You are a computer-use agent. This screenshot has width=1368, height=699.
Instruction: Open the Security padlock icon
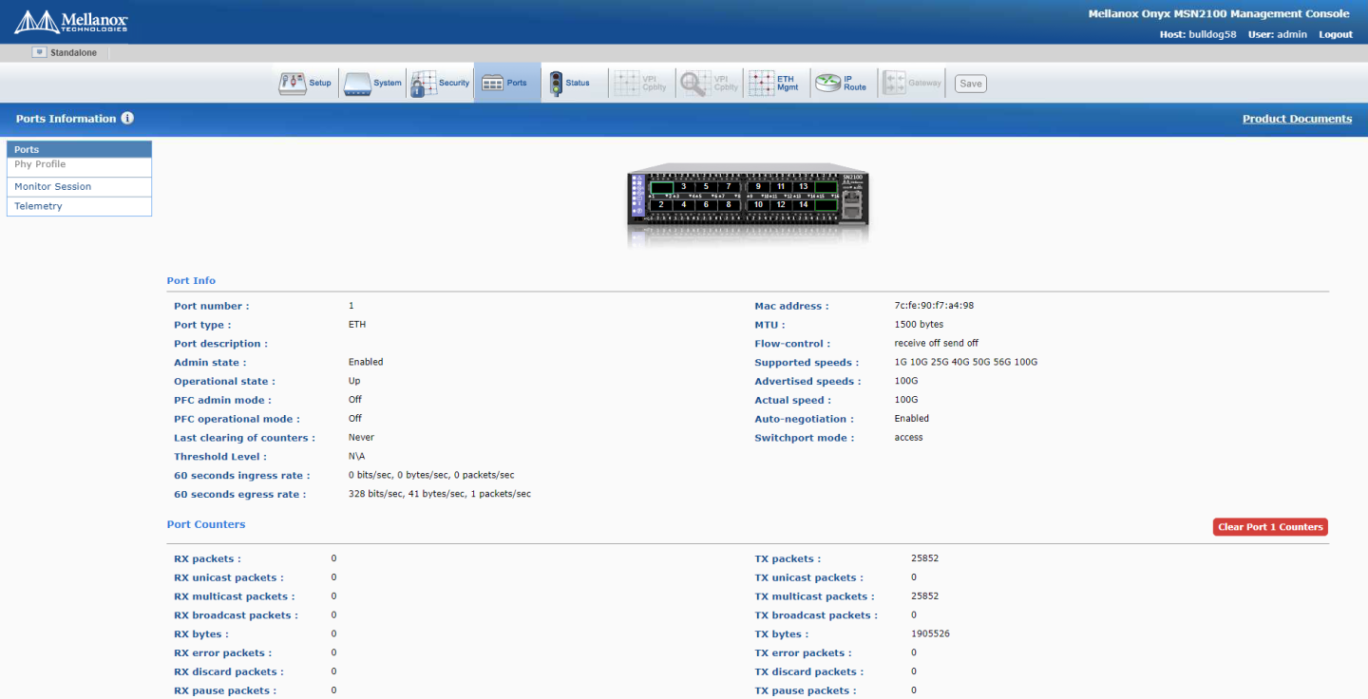click(x=424, y=83)
